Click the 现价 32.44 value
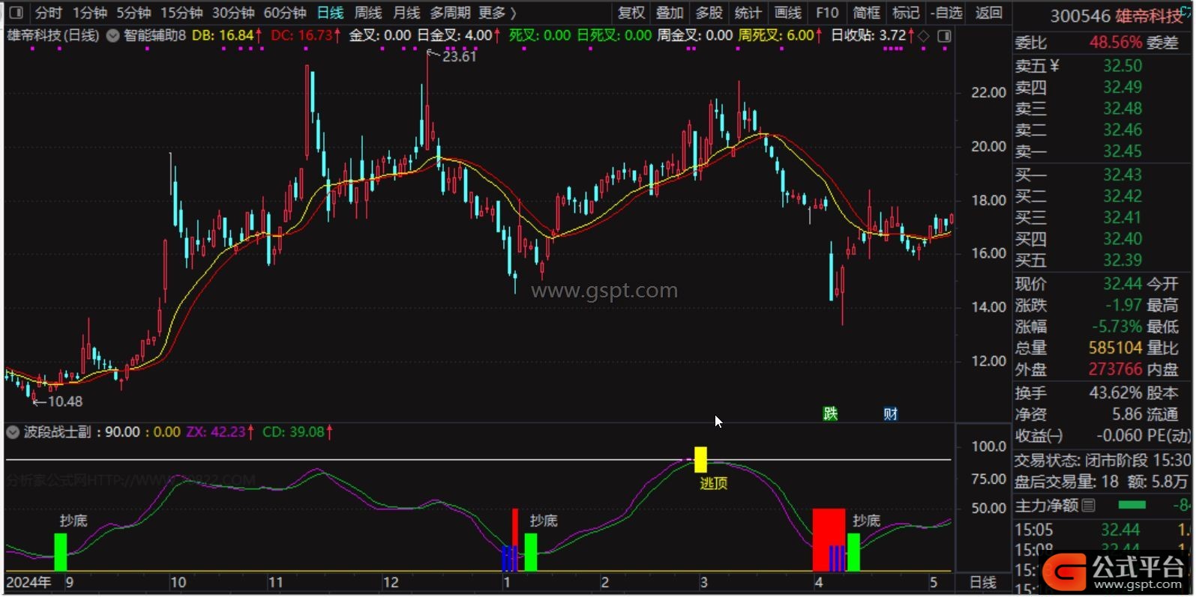This screenshot has height=597, width=1196. pos(1123,284)
